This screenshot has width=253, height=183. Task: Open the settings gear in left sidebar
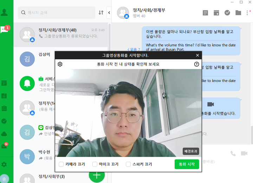[4, 164]
